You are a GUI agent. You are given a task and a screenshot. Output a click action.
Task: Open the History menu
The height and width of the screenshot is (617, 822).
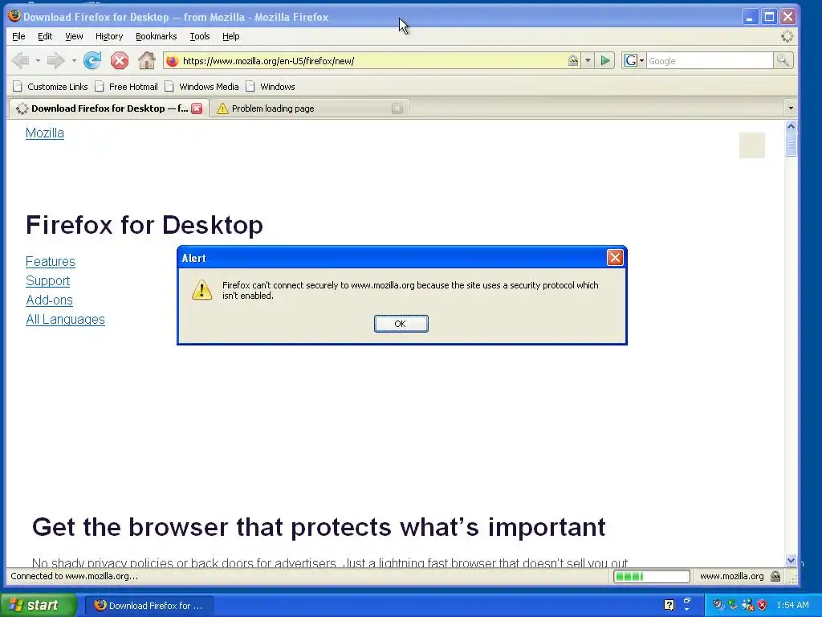click(109, 36)
